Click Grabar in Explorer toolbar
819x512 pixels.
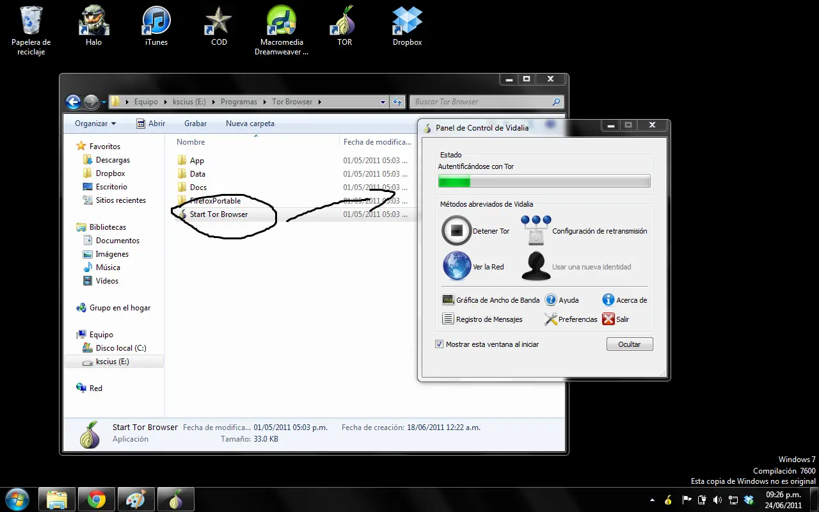195,124
